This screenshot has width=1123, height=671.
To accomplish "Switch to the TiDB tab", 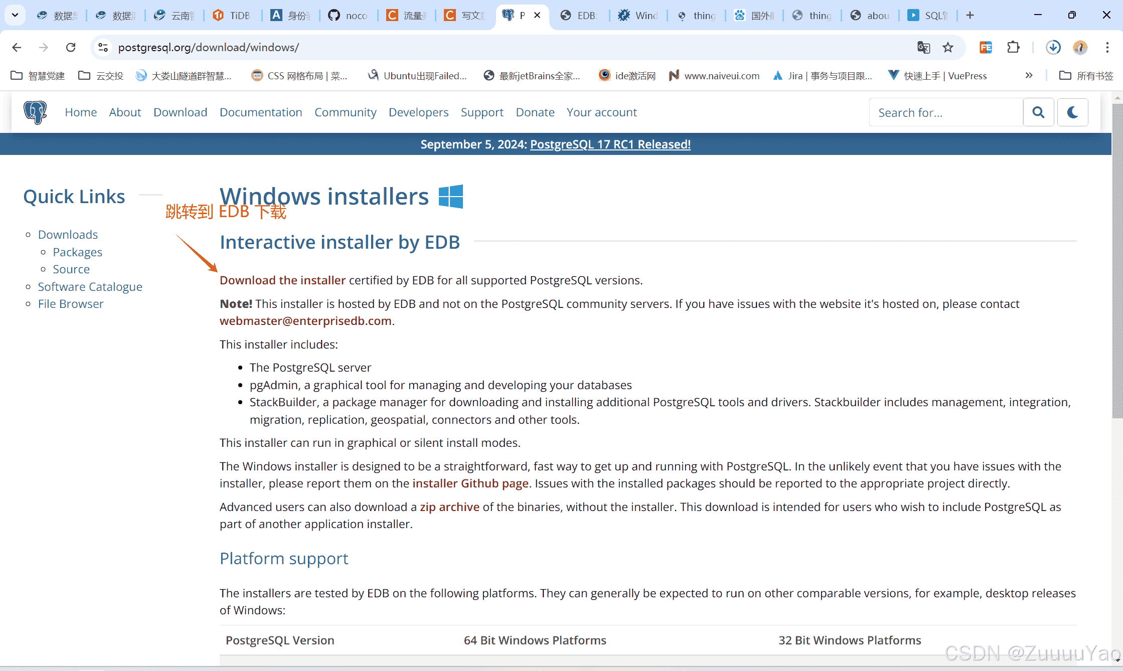I will 232,15.
